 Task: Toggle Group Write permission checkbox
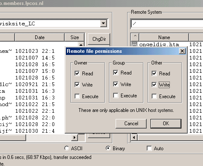coord(116,84)
